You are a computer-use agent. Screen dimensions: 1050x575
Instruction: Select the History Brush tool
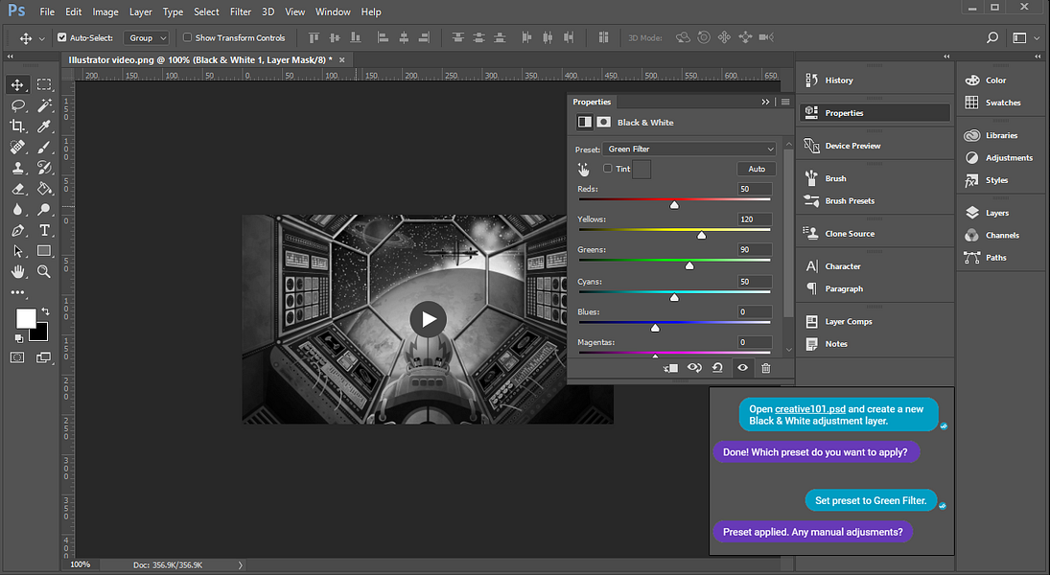44,168
